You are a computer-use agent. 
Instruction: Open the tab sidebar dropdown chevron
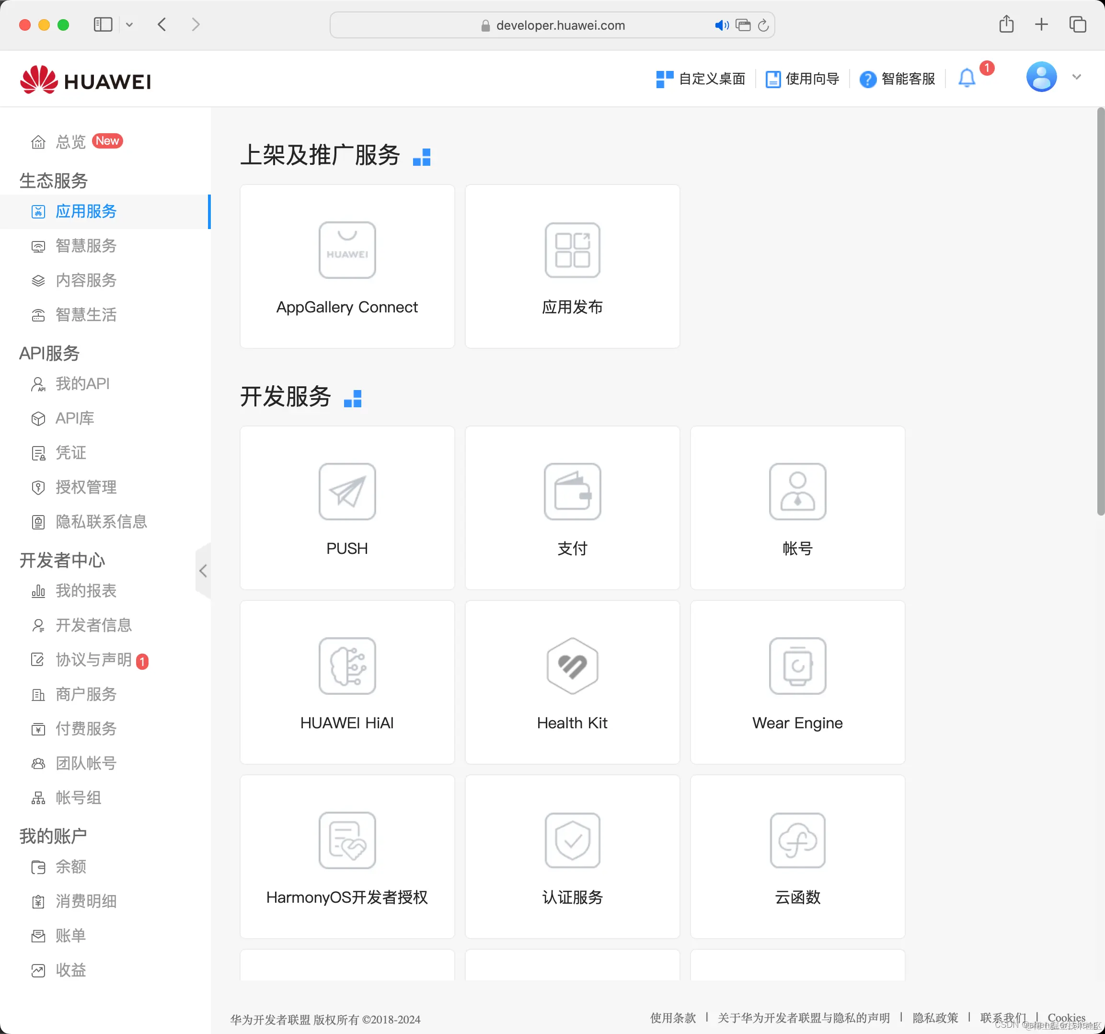129,24
